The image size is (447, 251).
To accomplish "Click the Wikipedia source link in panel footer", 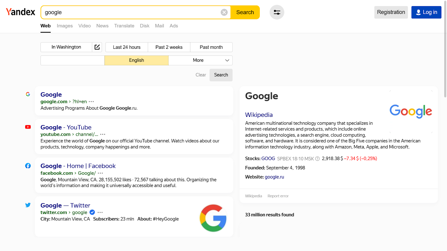I will pos(254,196).
